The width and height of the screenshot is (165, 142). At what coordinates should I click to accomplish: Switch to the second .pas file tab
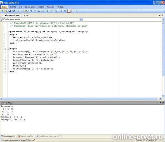(26, 15)
